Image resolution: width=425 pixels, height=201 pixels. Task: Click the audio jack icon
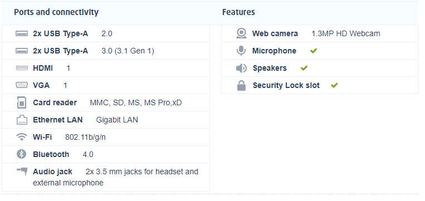point(22,171)
